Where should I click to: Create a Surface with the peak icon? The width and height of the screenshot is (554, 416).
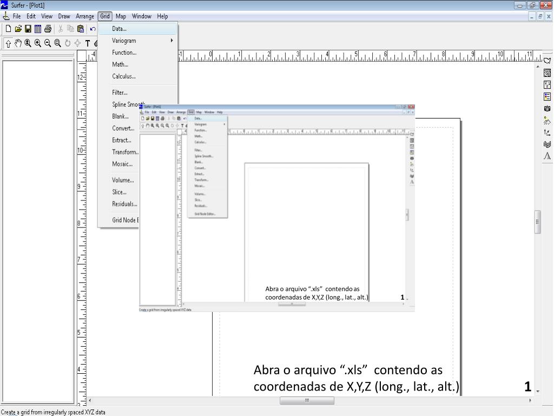tap(548, 156)
